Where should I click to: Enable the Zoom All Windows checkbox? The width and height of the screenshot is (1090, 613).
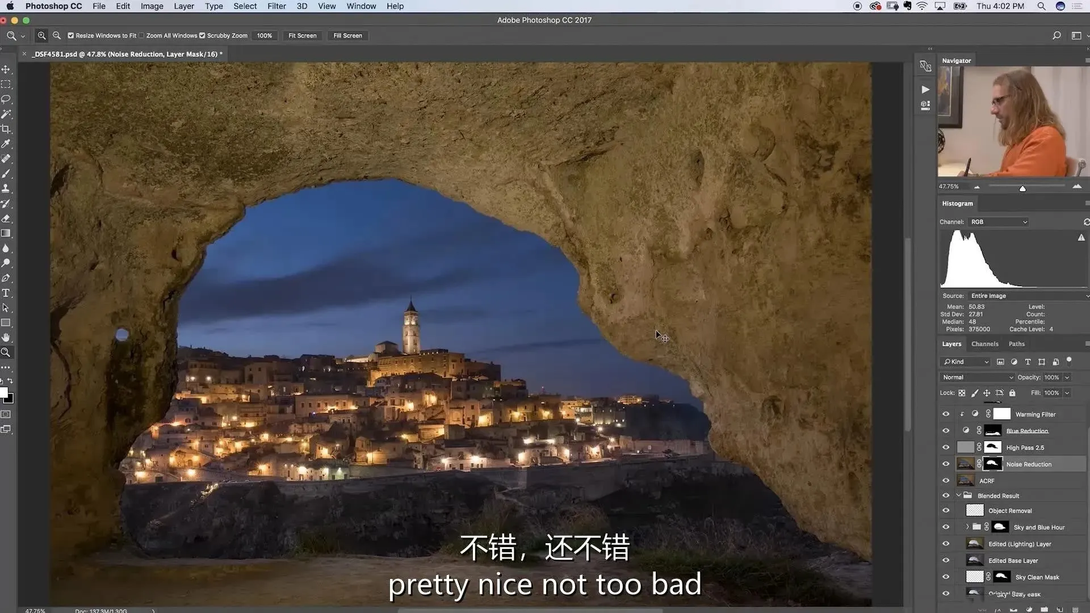point(142,35)
